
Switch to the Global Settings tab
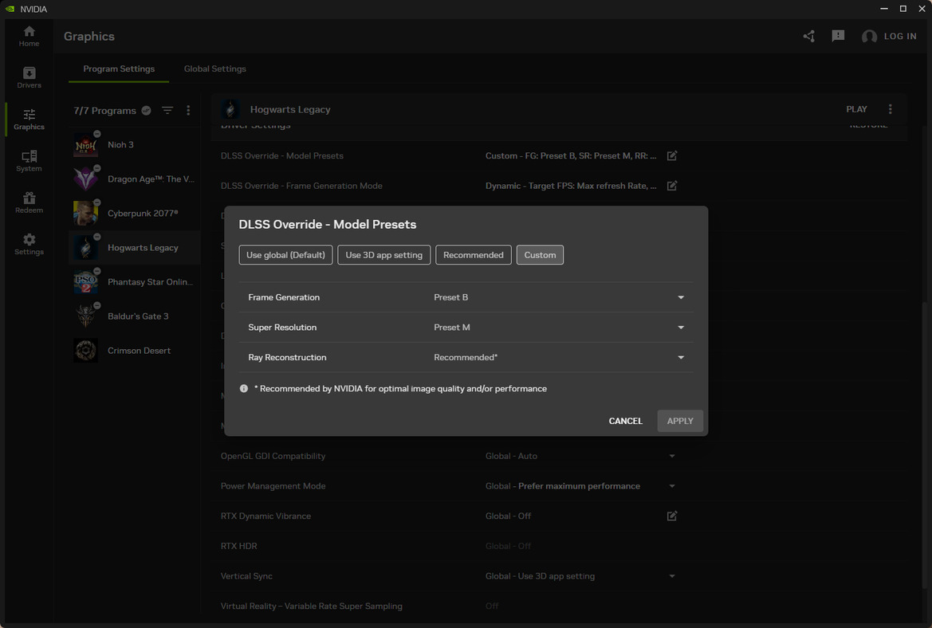coord(214,69)
